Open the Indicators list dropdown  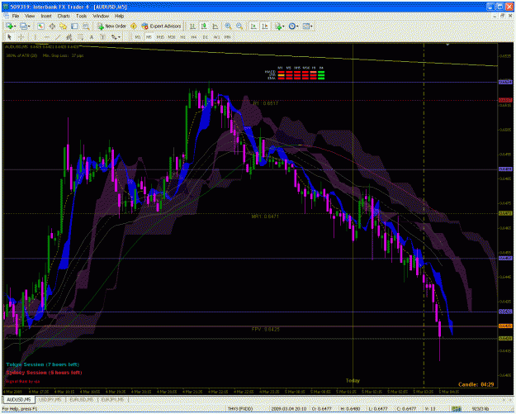[279, 26]
